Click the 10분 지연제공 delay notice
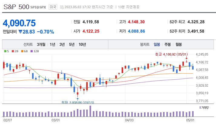 click(x=129, y=7)
